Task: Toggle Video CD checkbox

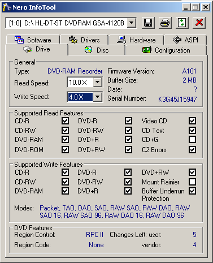Action: (192, 120)
